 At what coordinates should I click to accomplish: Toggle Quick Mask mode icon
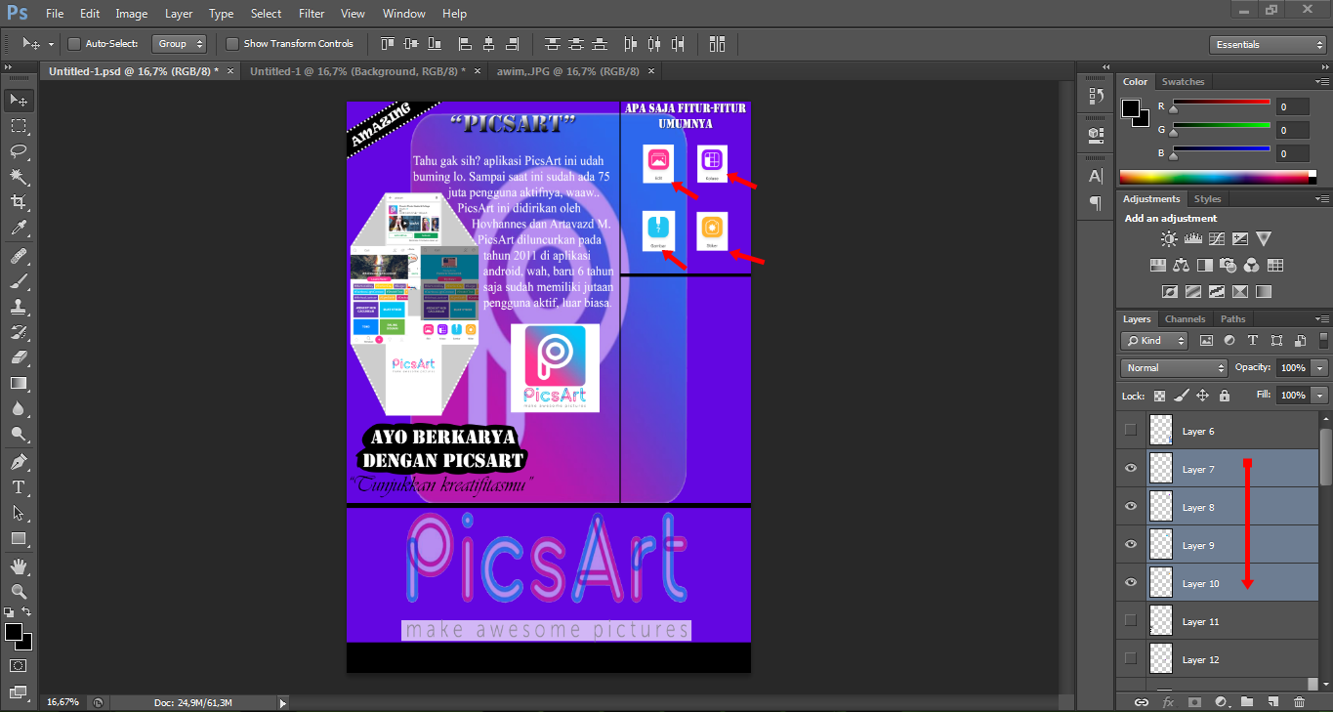coord(19,665)
